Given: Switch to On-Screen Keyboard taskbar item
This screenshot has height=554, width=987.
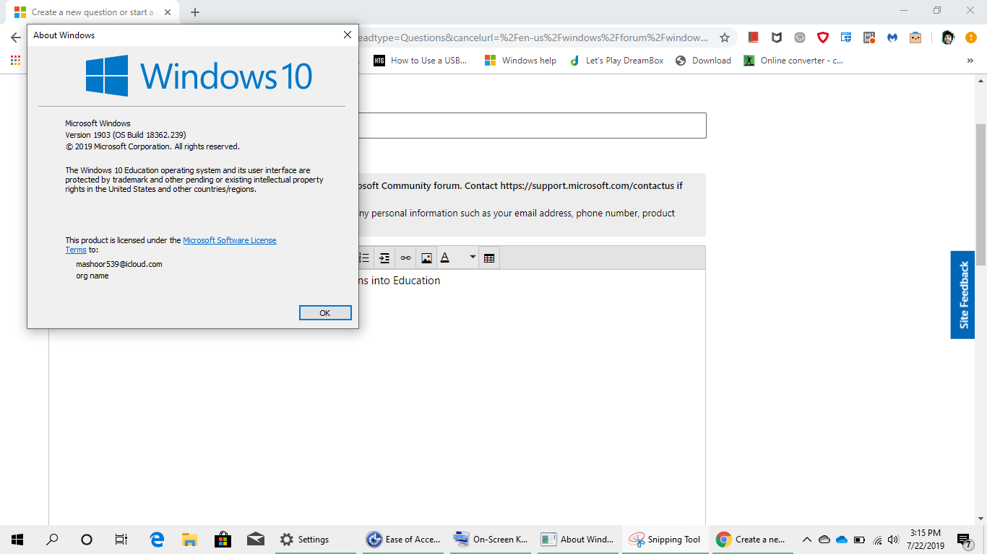Looking at the screenshot, I should pos(491,540).
